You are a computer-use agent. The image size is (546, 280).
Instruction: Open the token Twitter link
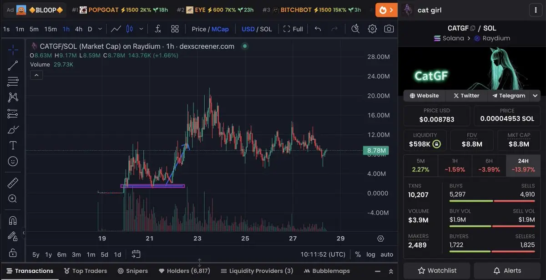[466, 96]
